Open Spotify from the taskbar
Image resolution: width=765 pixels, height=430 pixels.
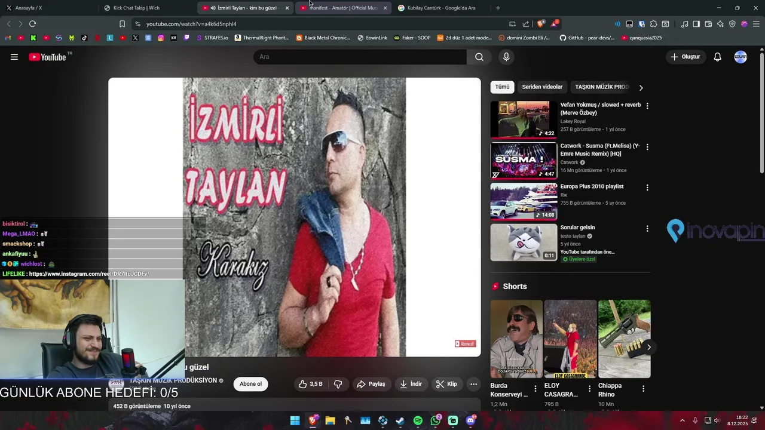(418, 420)
